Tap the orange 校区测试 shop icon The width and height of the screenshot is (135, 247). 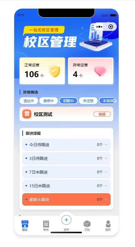pyautogui.click(x=27, y=114)
